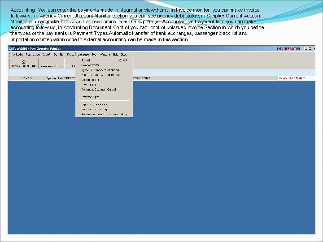Screen dimensions: 323x242
Task: Choose Journal from the Accounting menu
Action: pos(104,60)
